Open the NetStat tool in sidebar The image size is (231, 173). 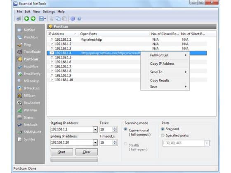point(26,30)
